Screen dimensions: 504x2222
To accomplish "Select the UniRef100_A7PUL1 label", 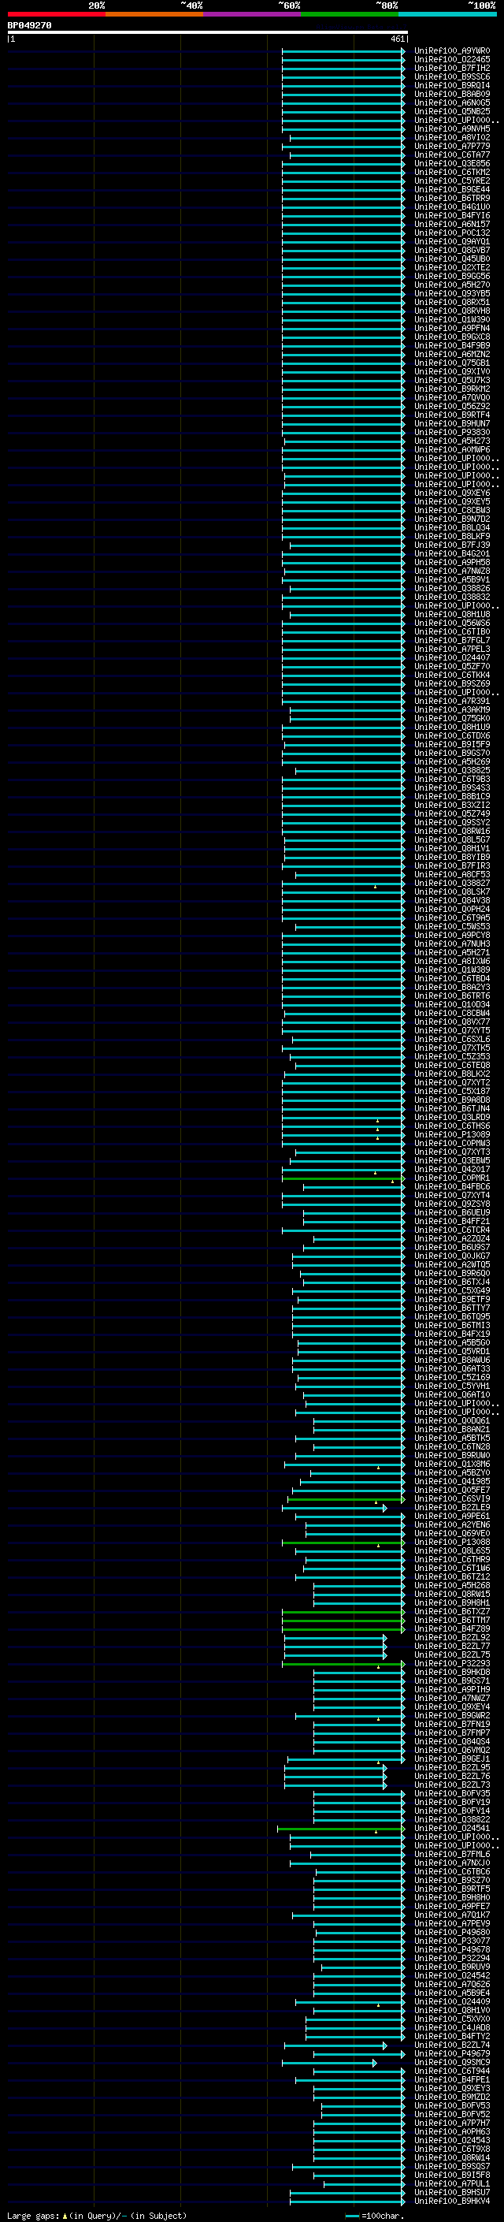I will 451,2184.
